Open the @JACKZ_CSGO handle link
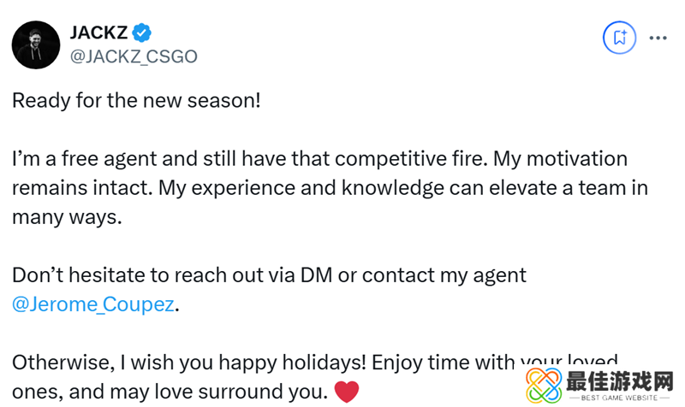This screenshot has width=685, height=407. (x=133, y=56)
